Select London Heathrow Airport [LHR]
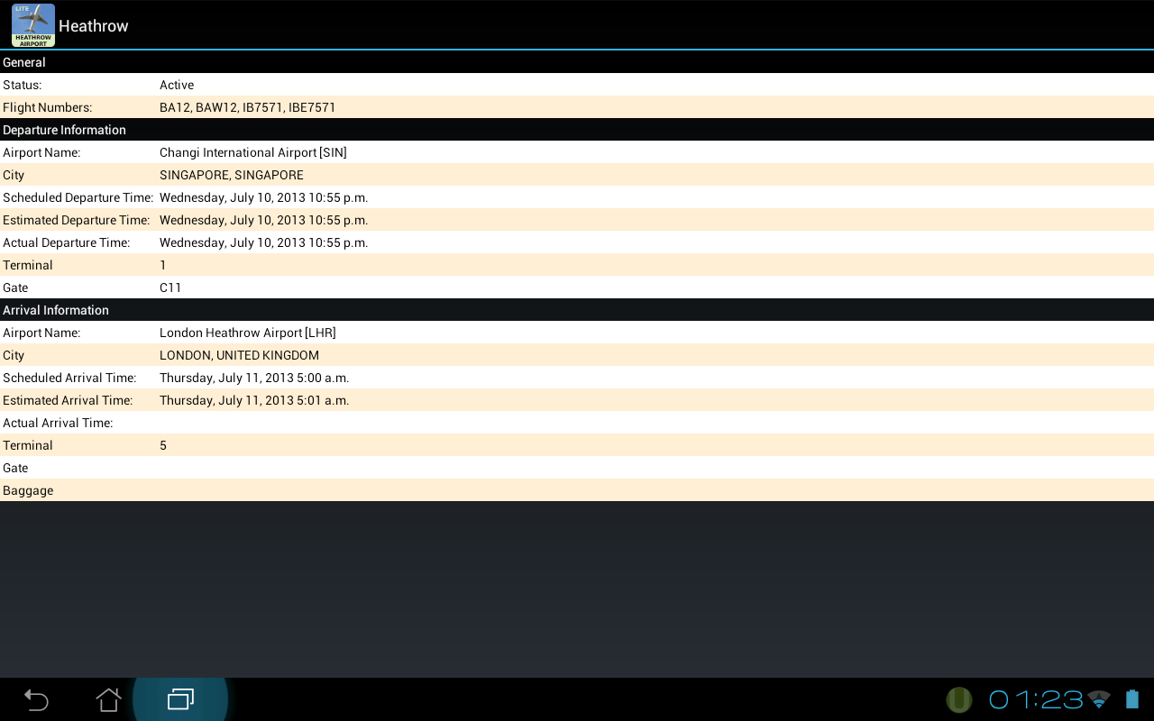Image resolution: width=1154 pixels, height=721 pixels. point(248,333)
